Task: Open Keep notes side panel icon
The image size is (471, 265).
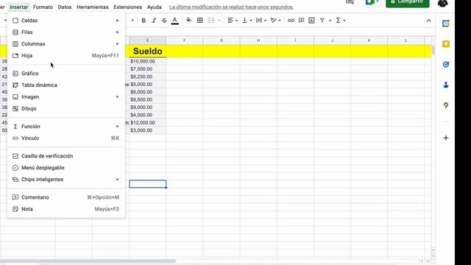Action: [x=446, y=44]
